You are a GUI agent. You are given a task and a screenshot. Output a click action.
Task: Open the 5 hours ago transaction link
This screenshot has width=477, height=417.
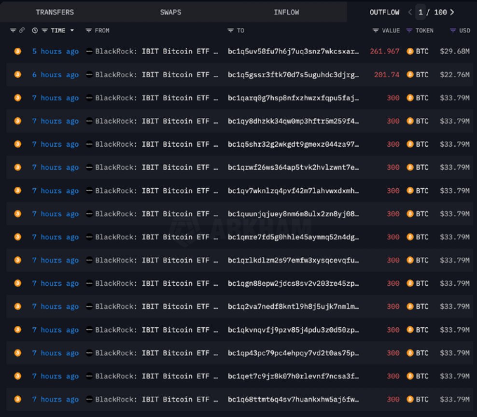click(56, 52)
